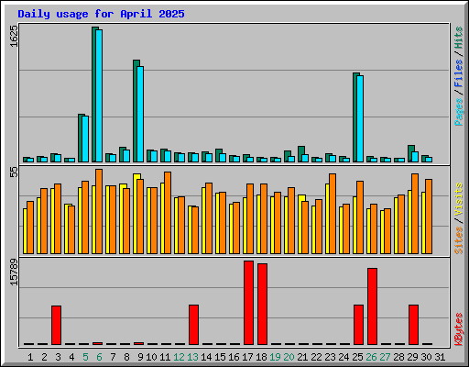Click day 1 on the x-axis
Screen dimensions: 469x367
pos(30,357)
